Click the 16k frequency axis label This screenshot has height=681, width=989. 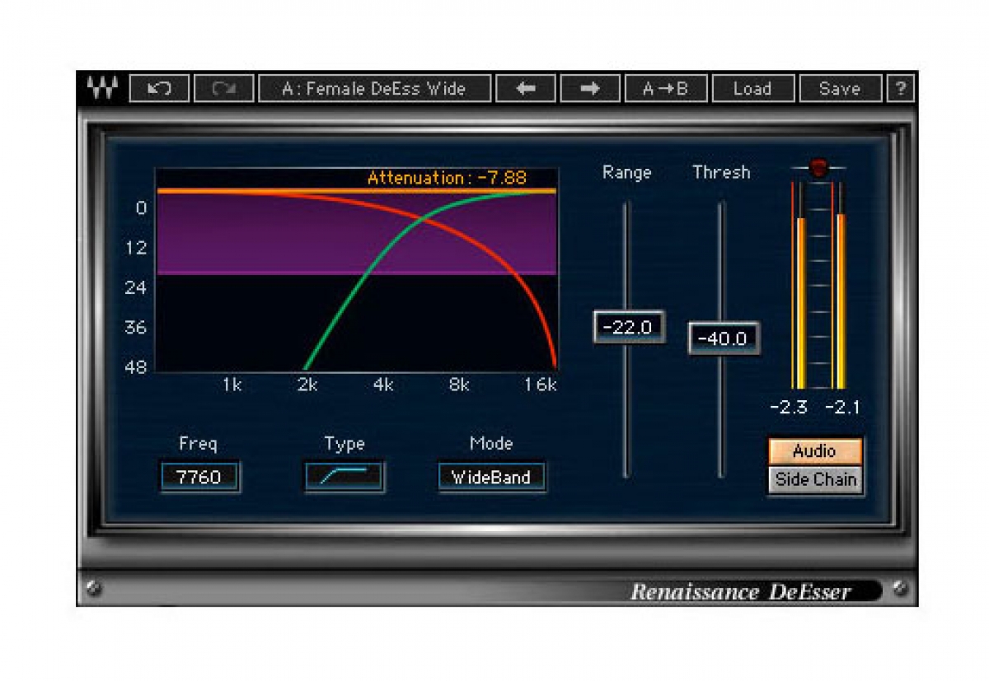541,385
